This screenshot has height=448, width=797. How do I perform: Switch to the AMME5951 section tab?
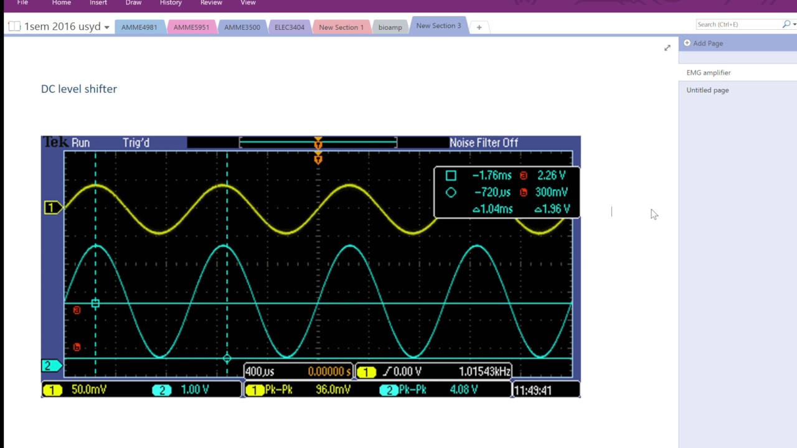191,27
